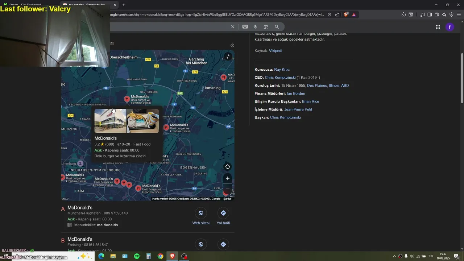Open the volume control in system tray

click(412, 256)
